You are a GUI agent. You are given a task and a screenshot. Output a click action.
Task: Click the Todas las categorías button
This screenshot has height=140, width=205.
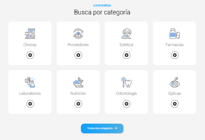(102, 128)
